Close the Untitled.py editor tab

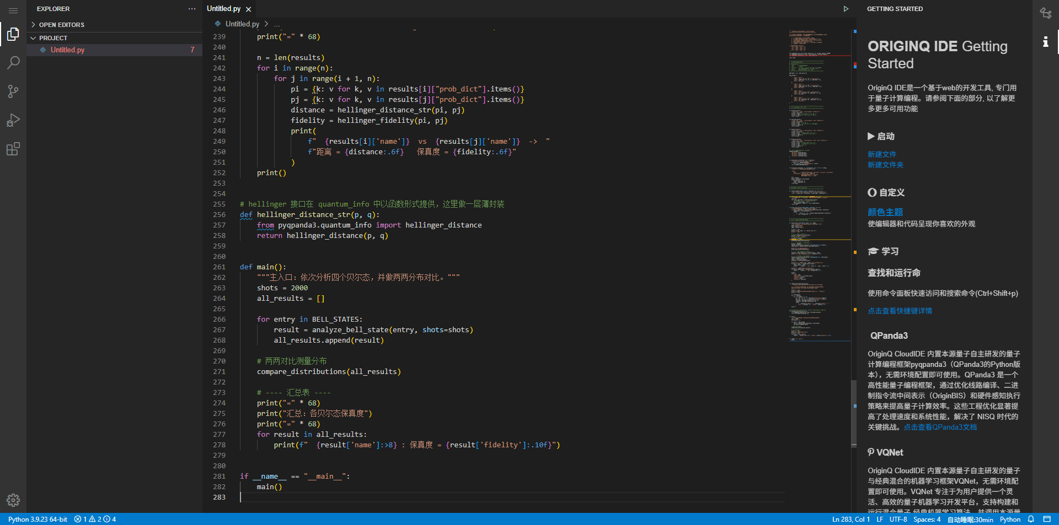(249, 9)
